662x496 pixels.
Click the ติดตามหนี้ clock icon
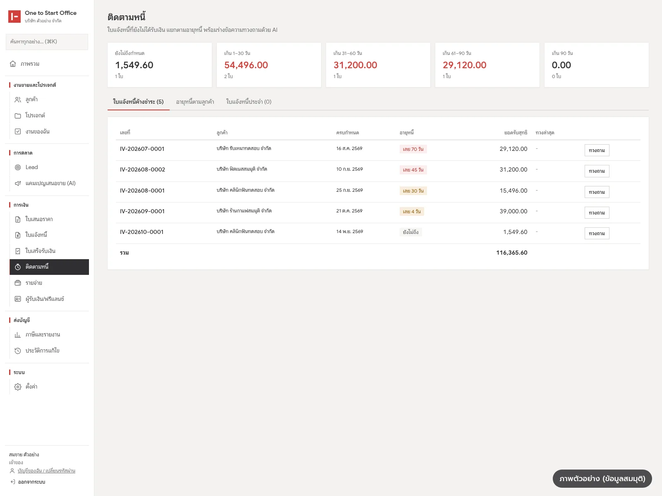point(18,267)
